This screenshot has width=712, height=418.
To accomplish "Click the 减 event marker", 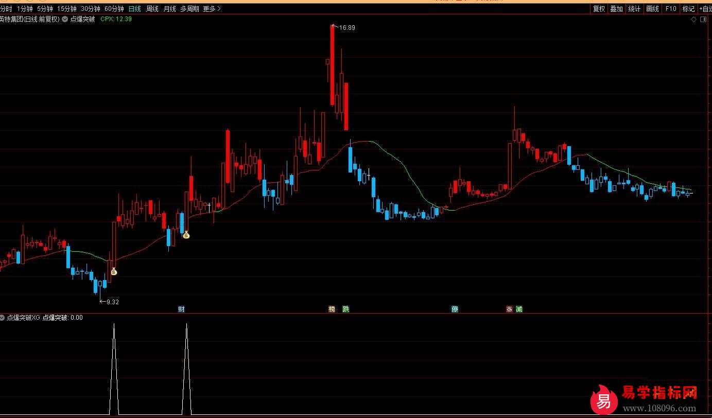I will point(519,309).
